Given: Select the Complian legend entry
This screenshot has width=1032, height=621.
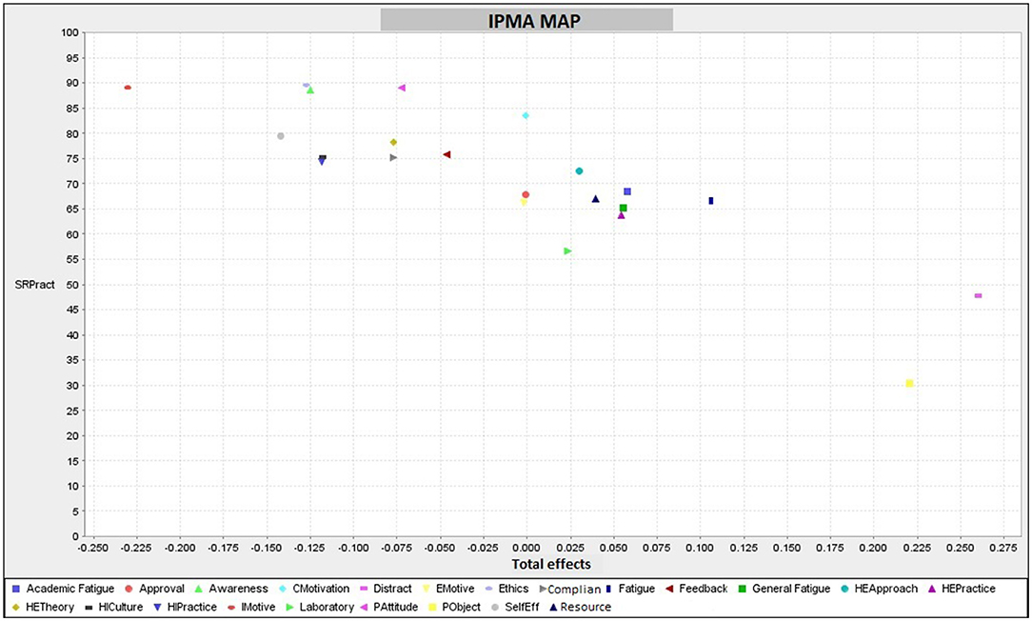Looking at the screenshot, I should (570, 590).
